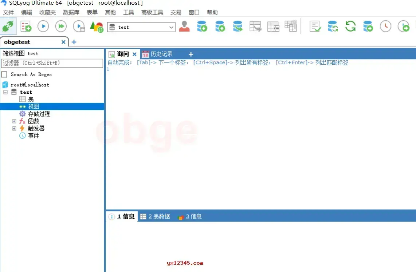Select the 存储过程 stored procedures node
416x272 pixels.
(x=39, y=114)
